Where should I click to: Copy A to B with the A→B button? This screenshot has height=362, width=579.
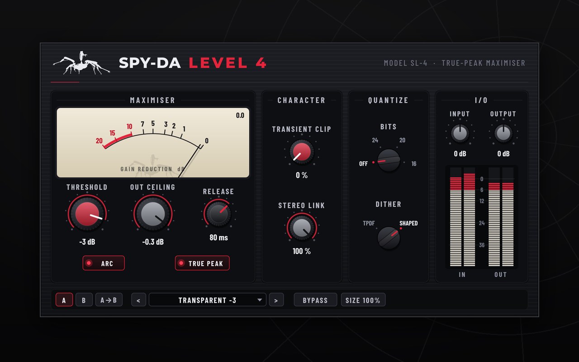coord(109,300)
